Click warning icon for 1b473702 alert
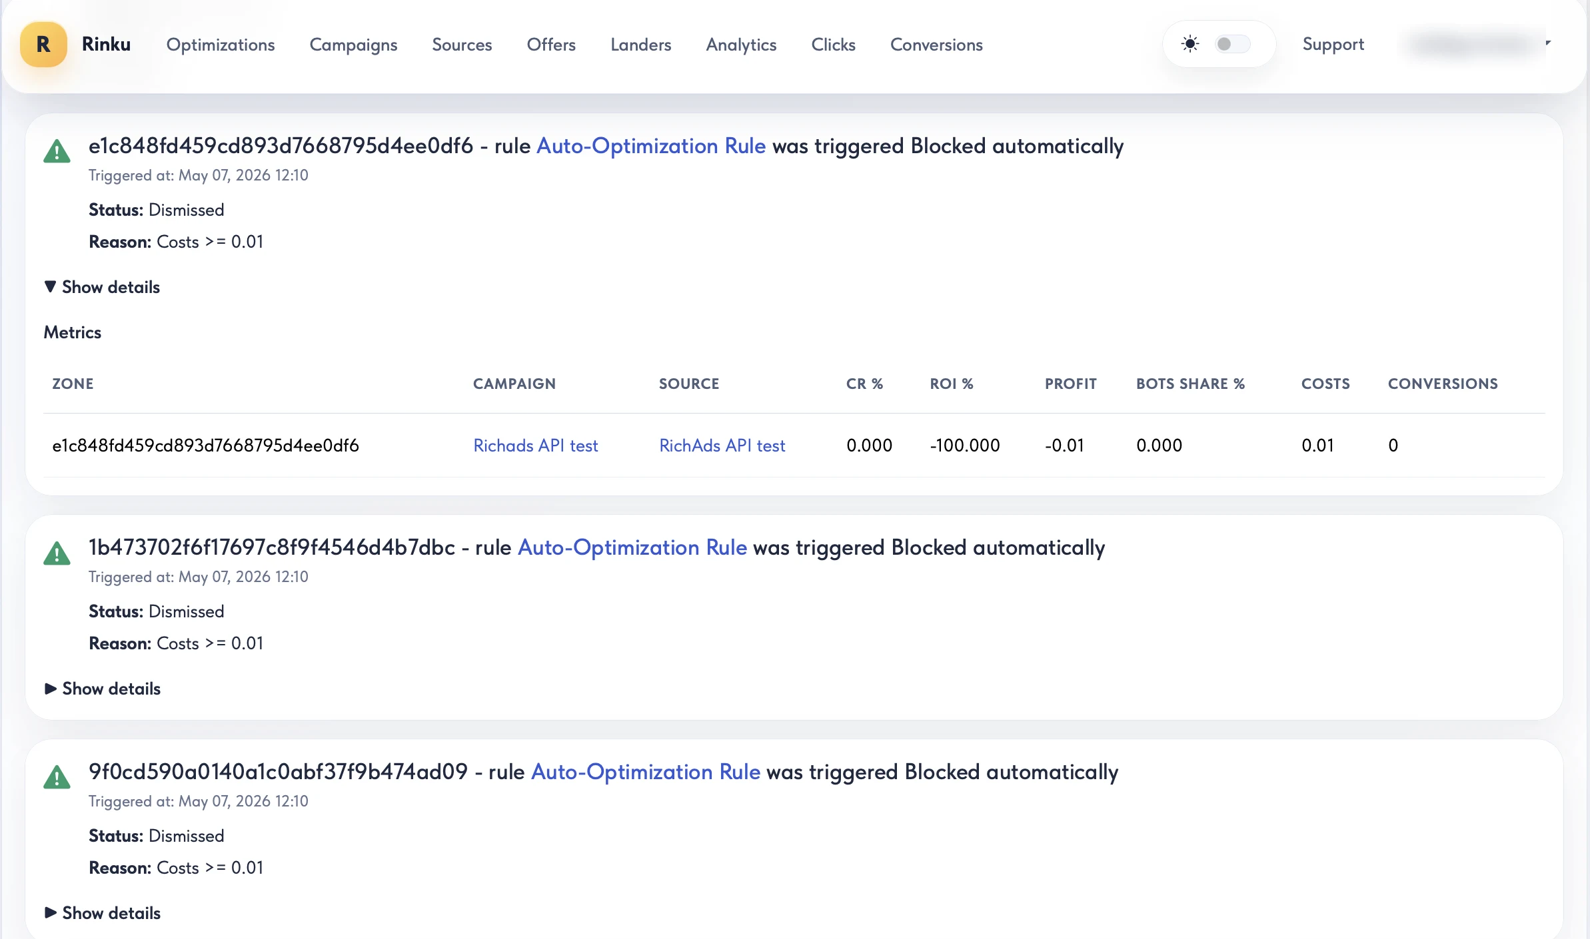 [x=57, y=553]
